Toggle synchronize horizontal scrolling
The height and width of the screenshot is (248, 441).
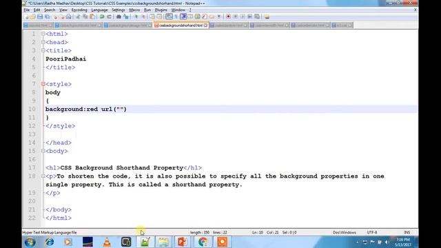point(159,17)
